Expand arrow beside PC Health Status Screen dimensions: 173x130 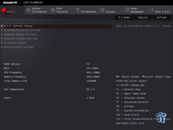coord(2,43)
